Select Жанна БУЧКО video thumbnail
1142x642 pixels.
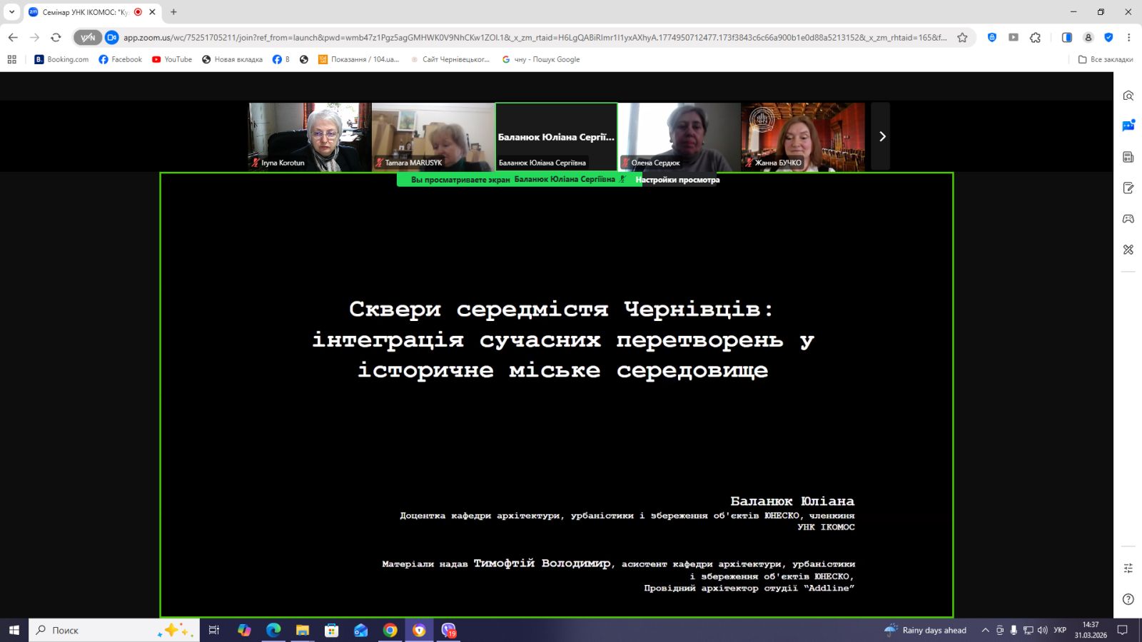pyautogui.click(x=803, y=136)
